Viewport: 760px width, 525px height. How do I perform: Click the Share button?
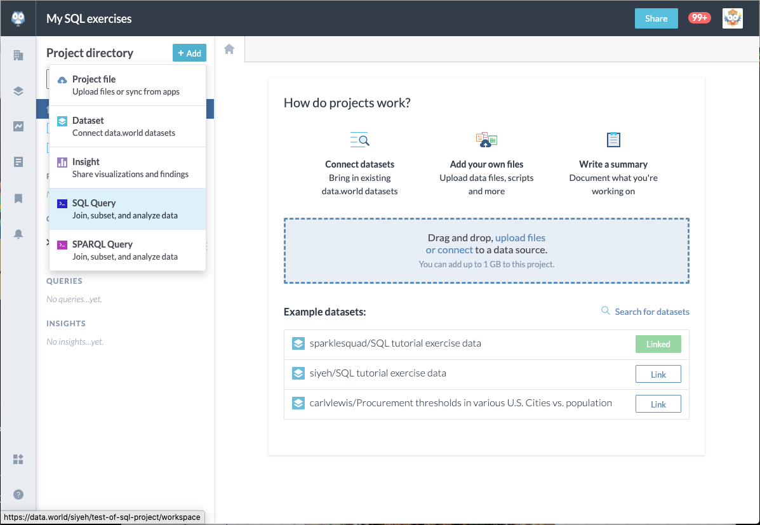pyautogui.click(x=657, y=18)
